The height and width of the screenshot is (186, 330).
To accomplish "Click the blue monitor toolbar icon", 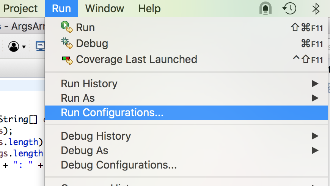I will click(x=40, y=46).
